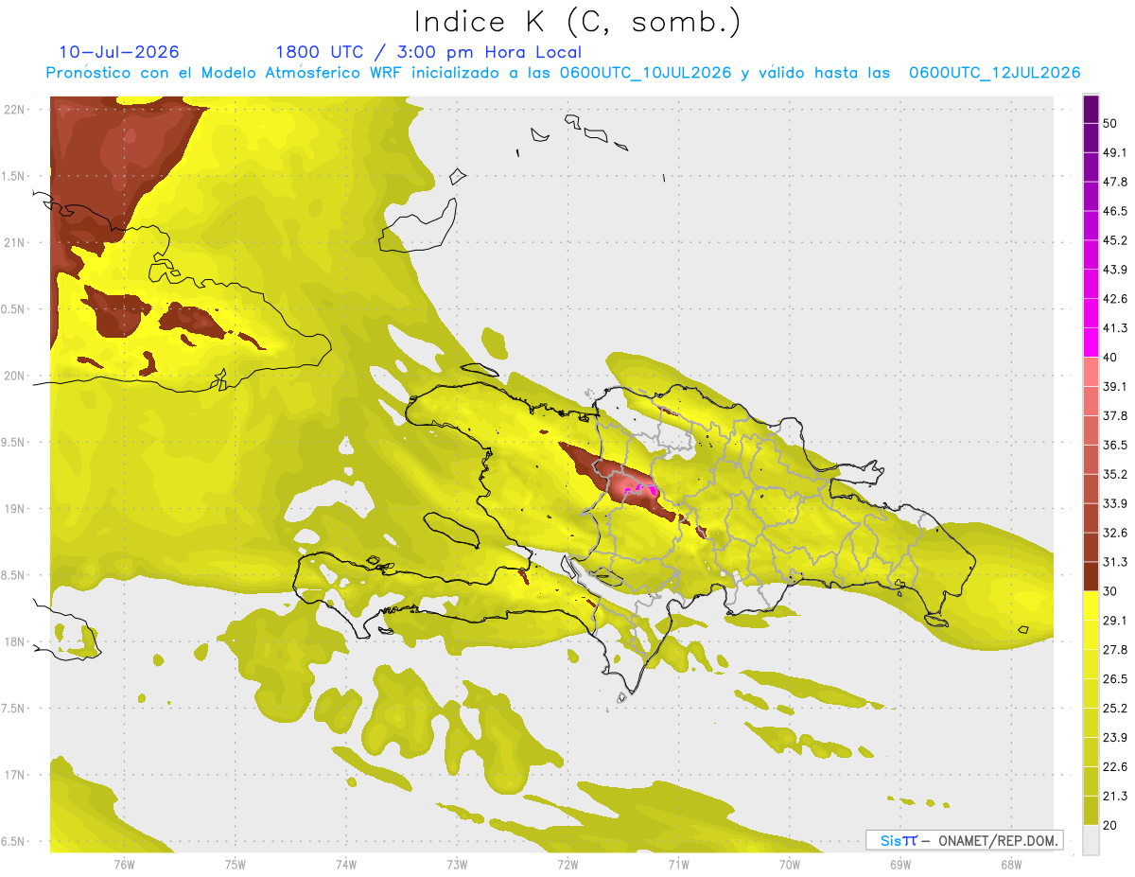Image resolution: width=1135 pixels, height=877 pixels.
Task: Click the "76W" longitude label
Action: pos(124,865)
